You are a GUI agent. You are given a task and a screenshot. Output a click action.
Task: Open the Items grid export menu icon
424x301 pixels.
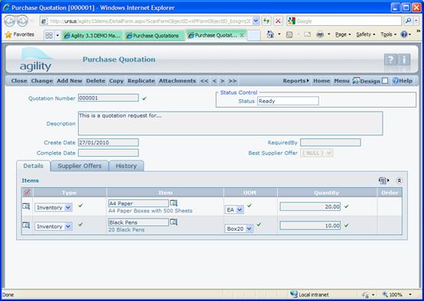383,180
